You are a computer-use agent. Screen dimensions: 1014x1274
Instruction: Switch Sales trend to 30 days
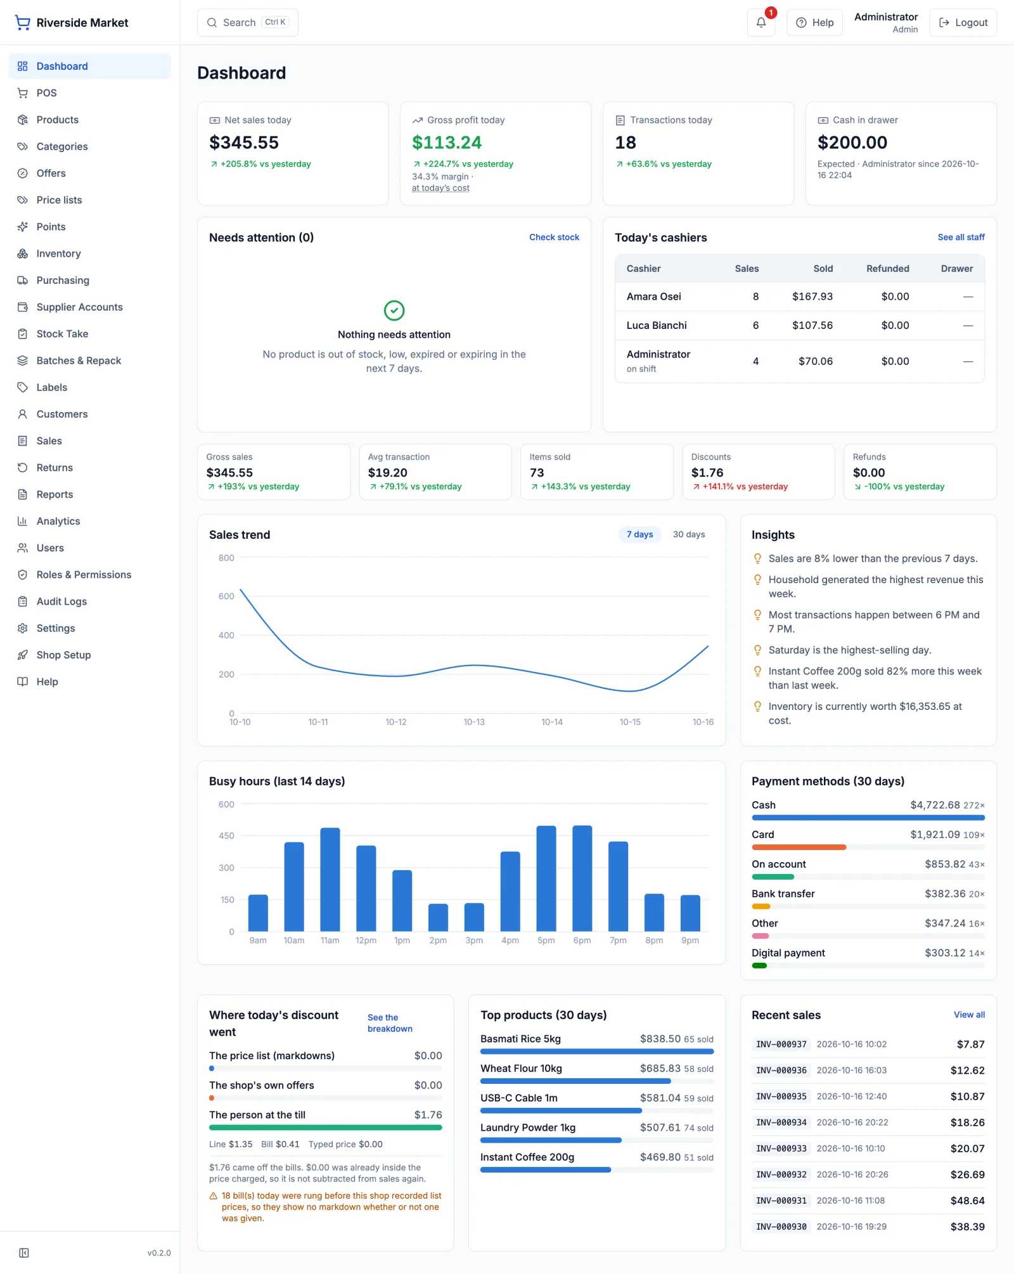tap(689, 534)
